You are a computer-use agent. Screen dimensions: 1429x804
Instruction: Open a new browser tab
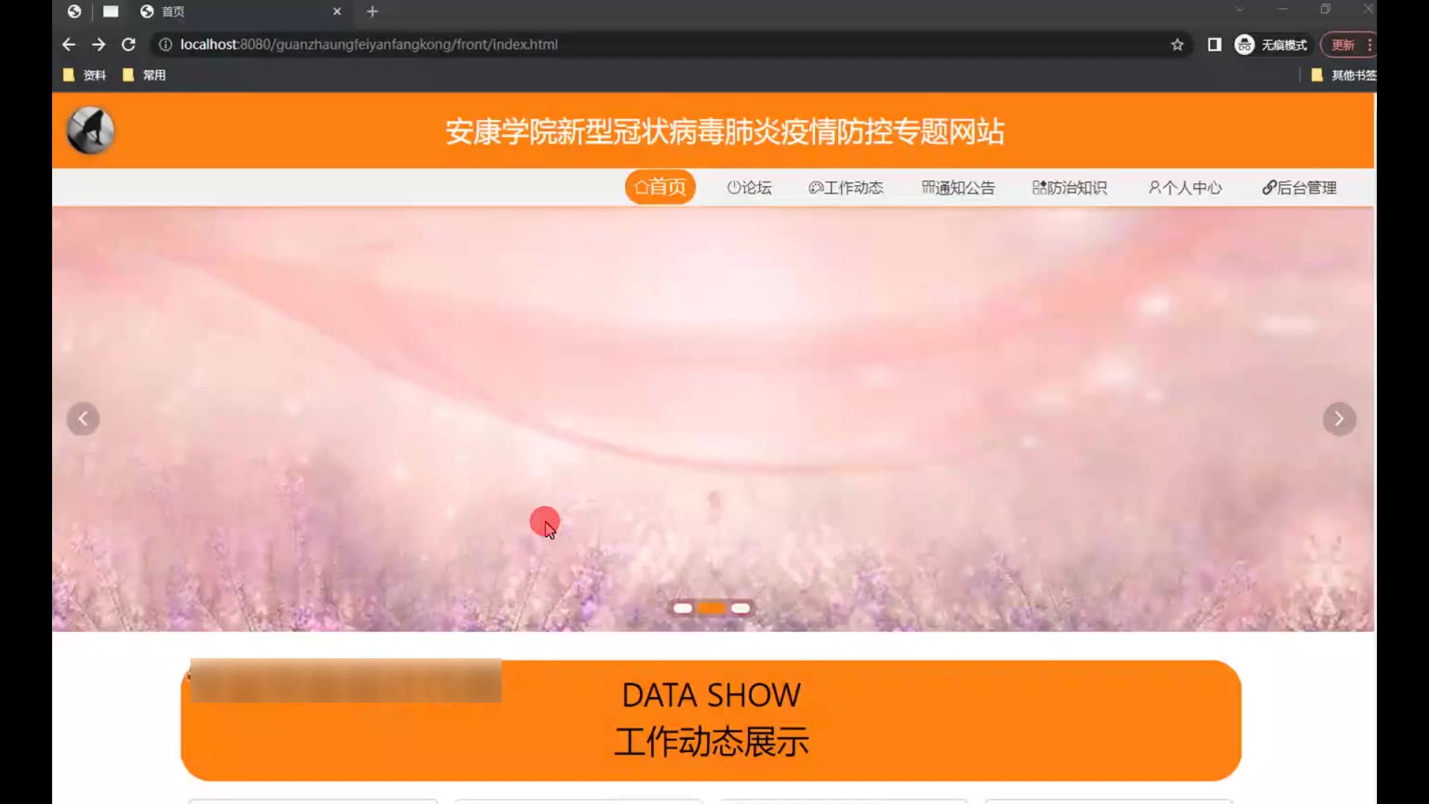click(372, 11)
